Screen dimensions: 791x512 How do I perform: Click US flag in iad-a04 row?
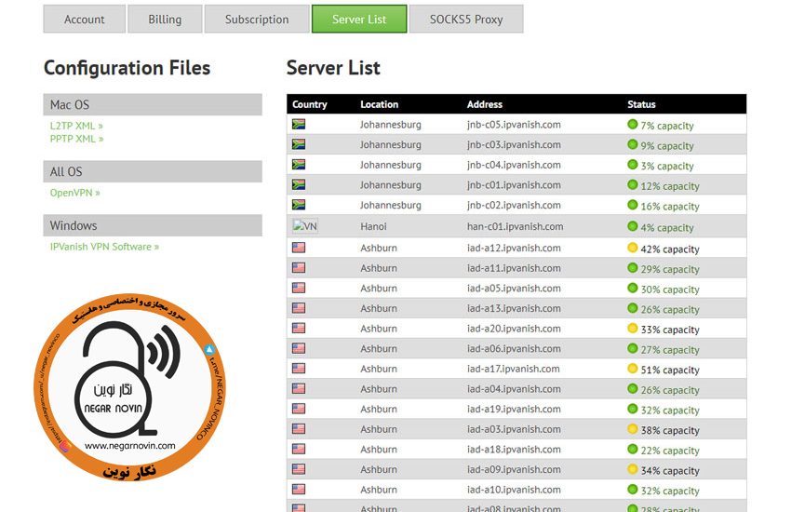(299, 389)
